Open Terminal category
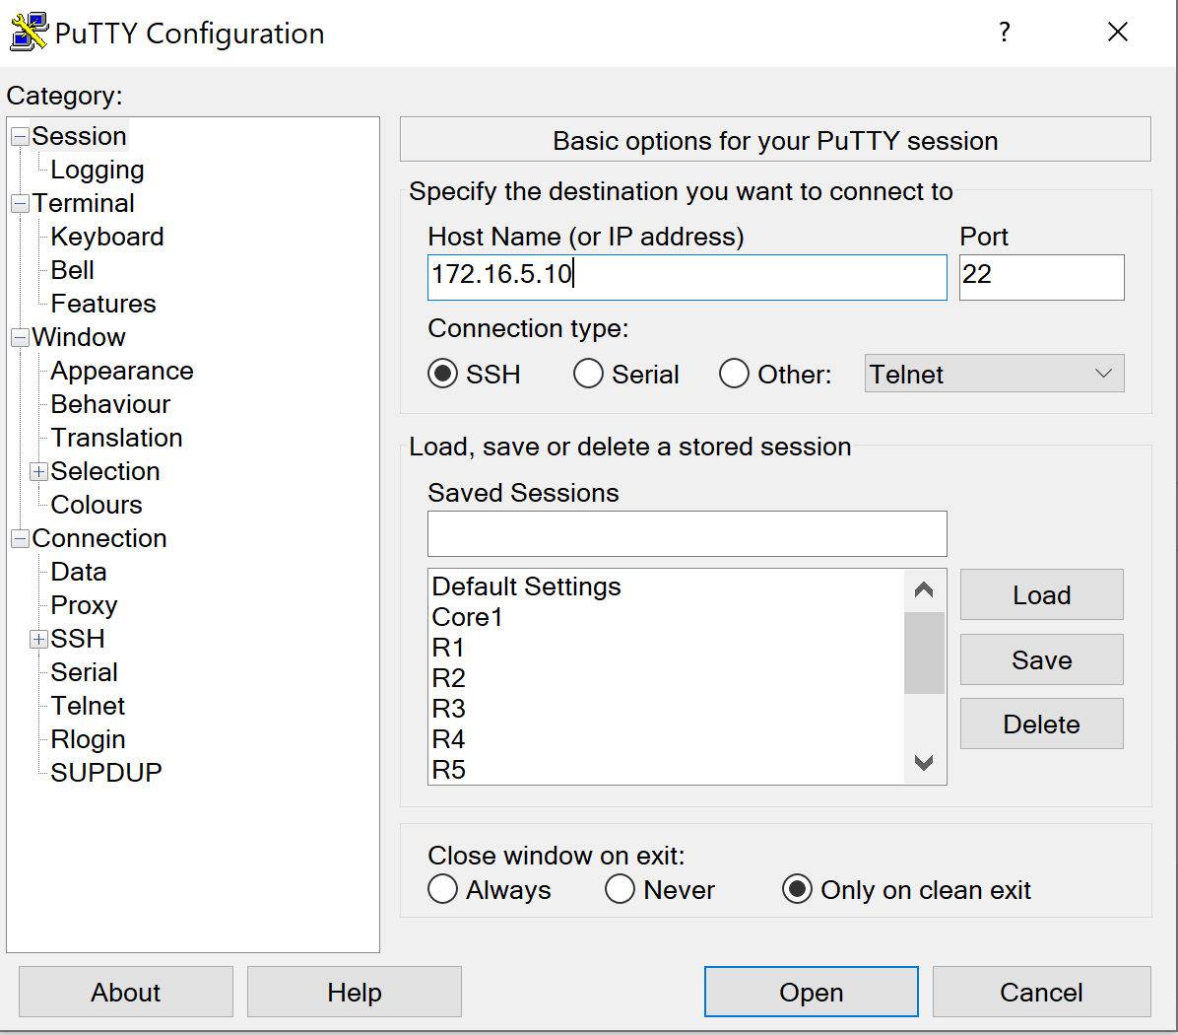 point(83,203)
